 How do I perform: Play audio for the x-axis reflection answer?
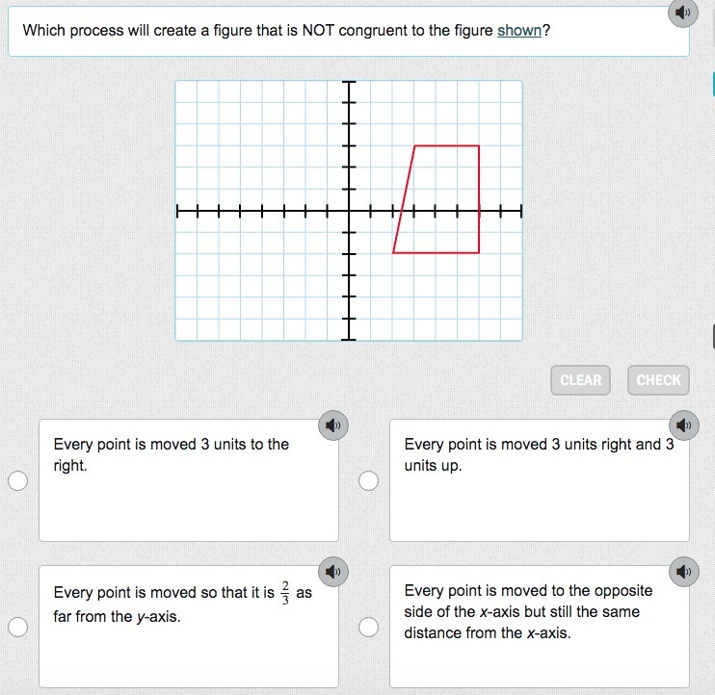(x=683, y=571)
